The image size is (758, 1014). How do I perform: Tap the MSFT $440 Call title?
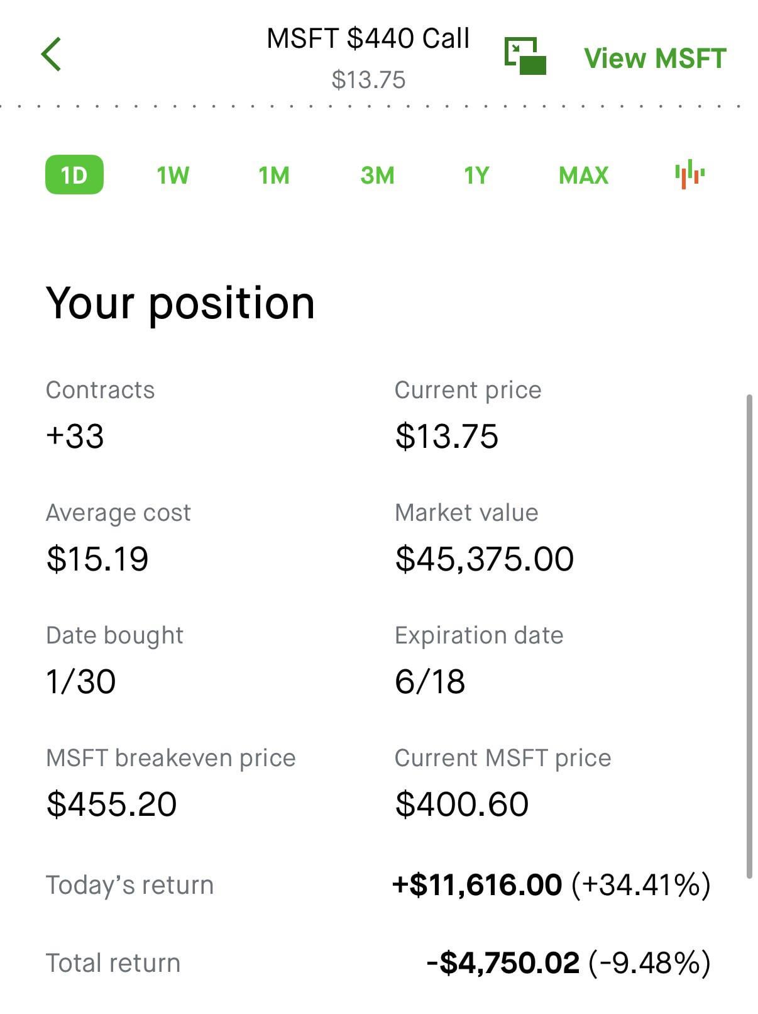click(x=368, y=38)
